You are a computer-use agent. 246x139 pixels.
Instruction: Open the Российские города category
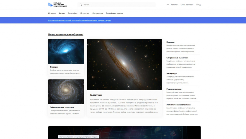(114, 13)
